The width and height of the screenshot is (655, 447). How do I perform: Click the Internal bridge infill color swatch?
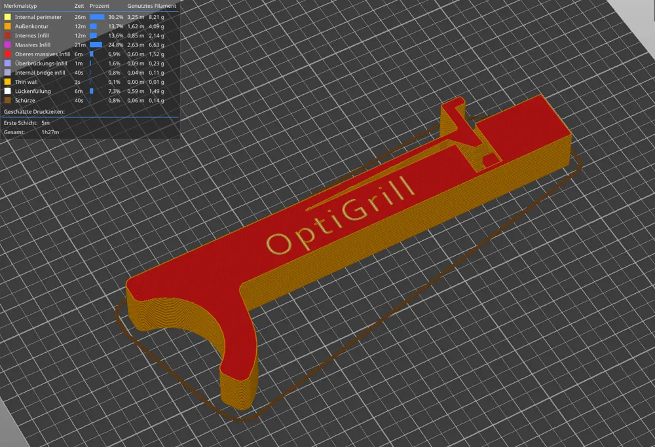point(7,73)
